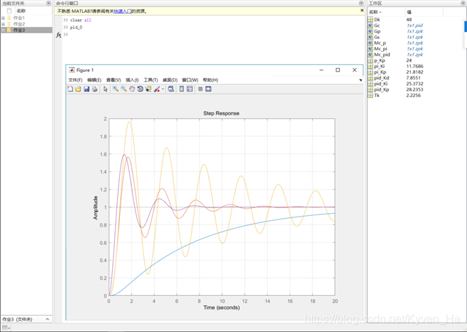Click the command prompt input line

pyautogui.click(x=214, y=35)
